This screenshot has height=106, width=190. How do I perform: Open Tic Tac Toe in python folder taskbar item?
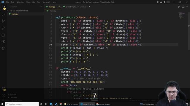(x=71, y=104)
